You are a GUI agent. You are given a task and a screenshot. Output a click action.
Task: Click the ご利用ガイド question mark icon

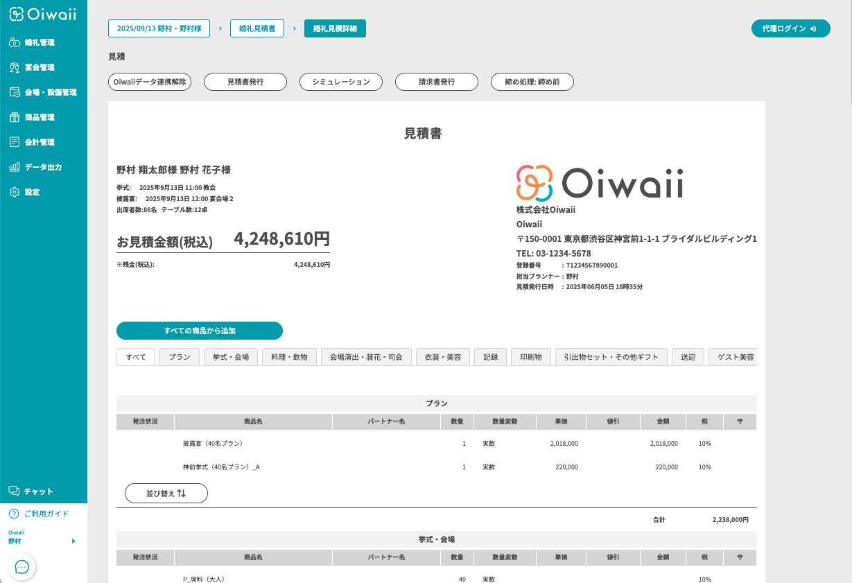point(14,514)
